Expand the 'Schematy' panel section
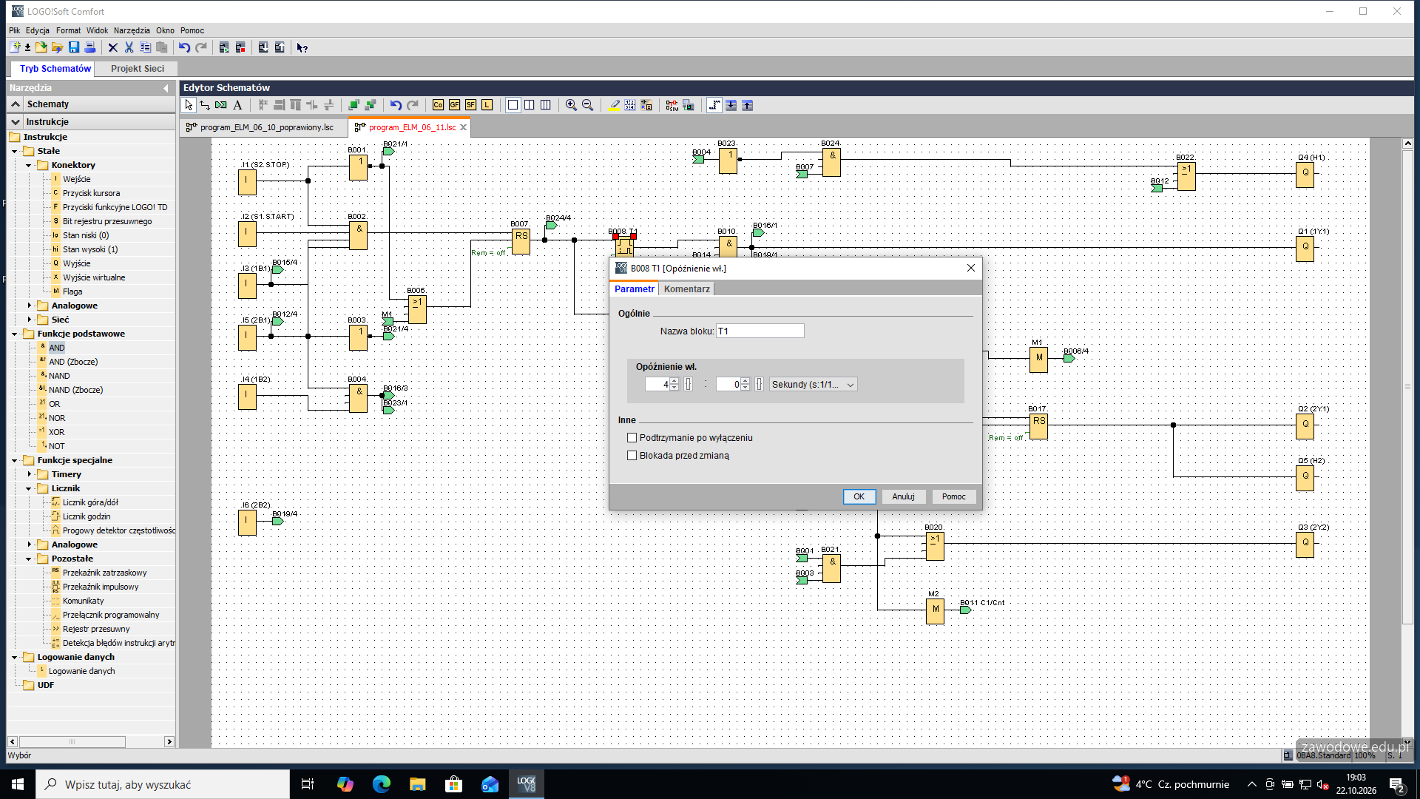The height and width of the screenshot is (799, 1420). tap(16, 104)
